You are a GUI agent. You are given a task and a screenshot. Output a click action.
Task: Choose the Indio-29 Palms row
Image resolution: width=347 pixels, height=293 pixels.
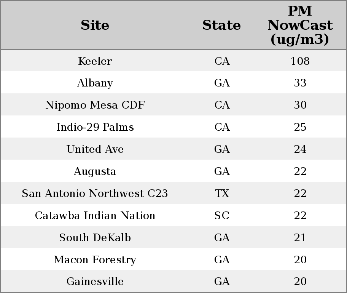coord(95,127)
